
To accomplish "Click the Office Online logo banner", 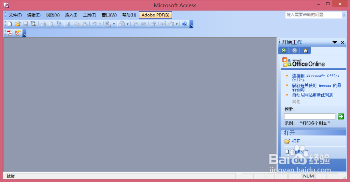I will coord(303,62).
